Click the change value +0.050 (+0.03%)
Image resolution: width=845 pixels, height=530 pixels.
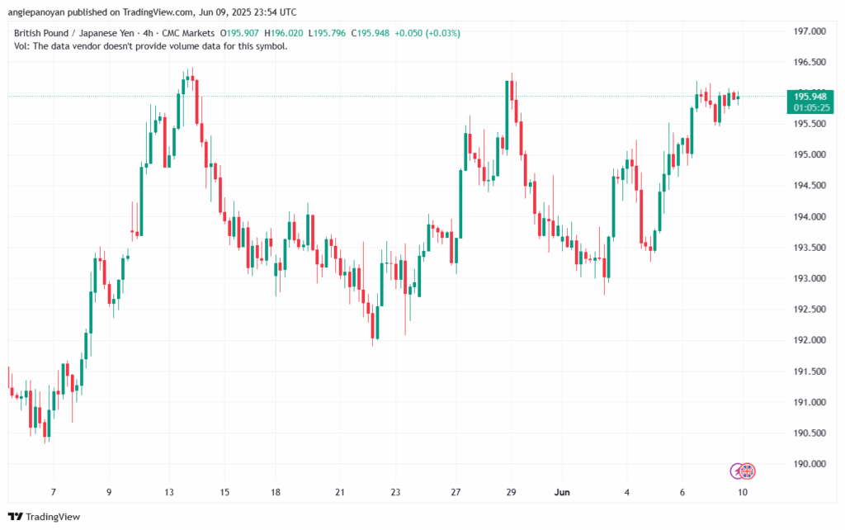(427, 33)
